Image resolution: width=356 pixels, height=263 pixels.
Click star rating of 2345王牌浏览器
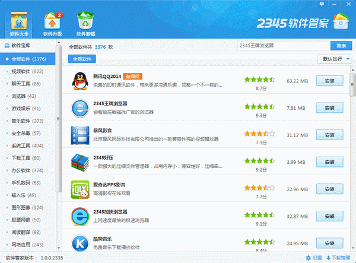point(259,106)
